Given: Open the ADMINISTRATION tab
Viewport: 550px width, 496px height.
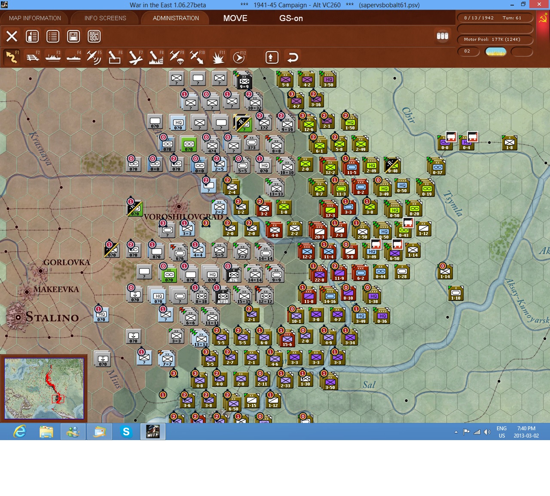Looking at the screenshot, I should (x=176, y=18).
